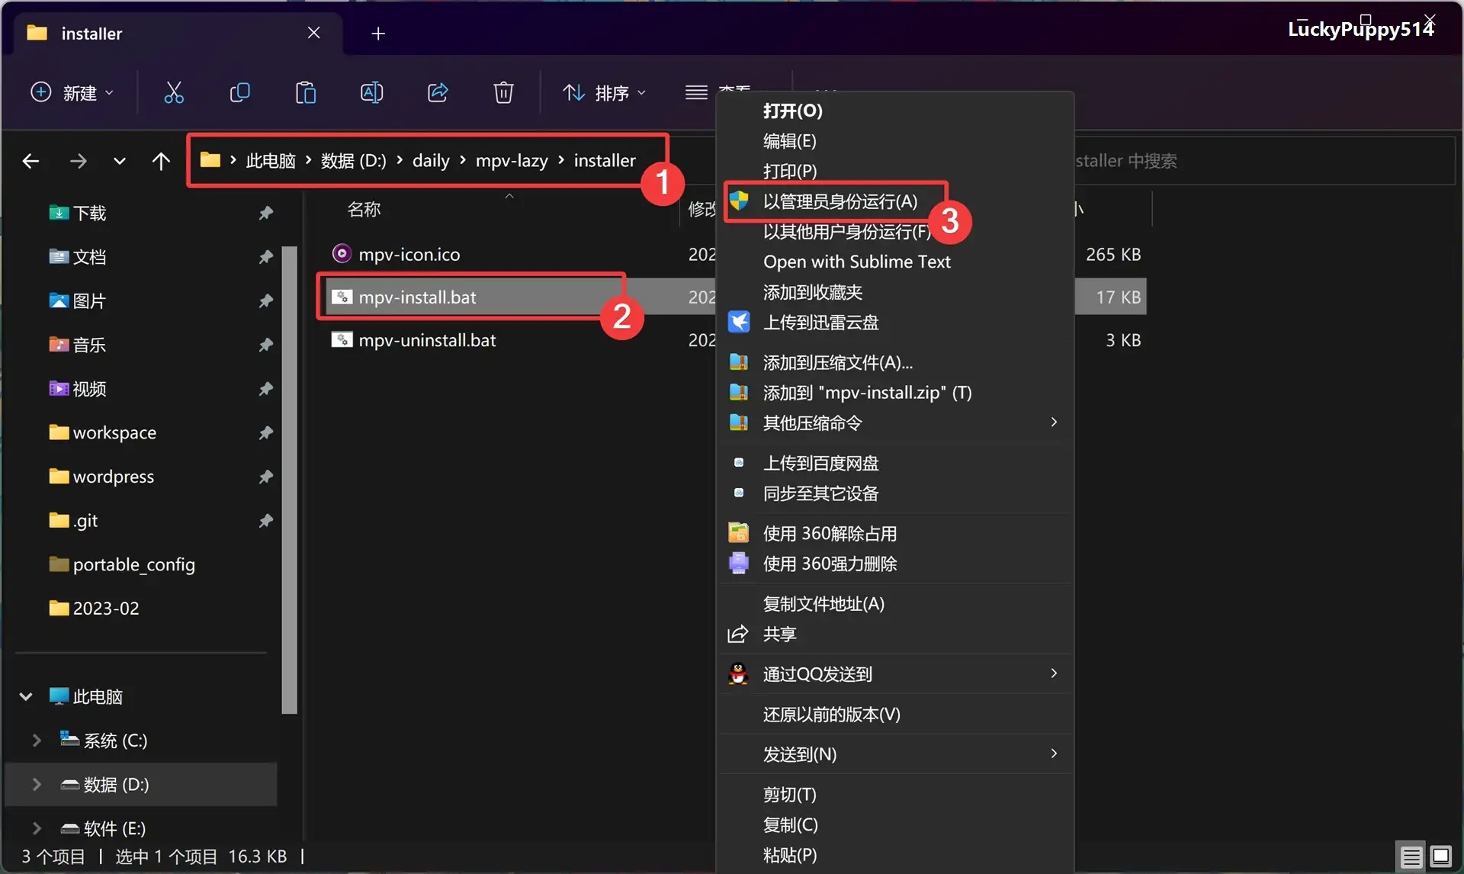Select the Cut tool in the toolbar
This screenshot has width=1464, height=874.
coord(174,92)
